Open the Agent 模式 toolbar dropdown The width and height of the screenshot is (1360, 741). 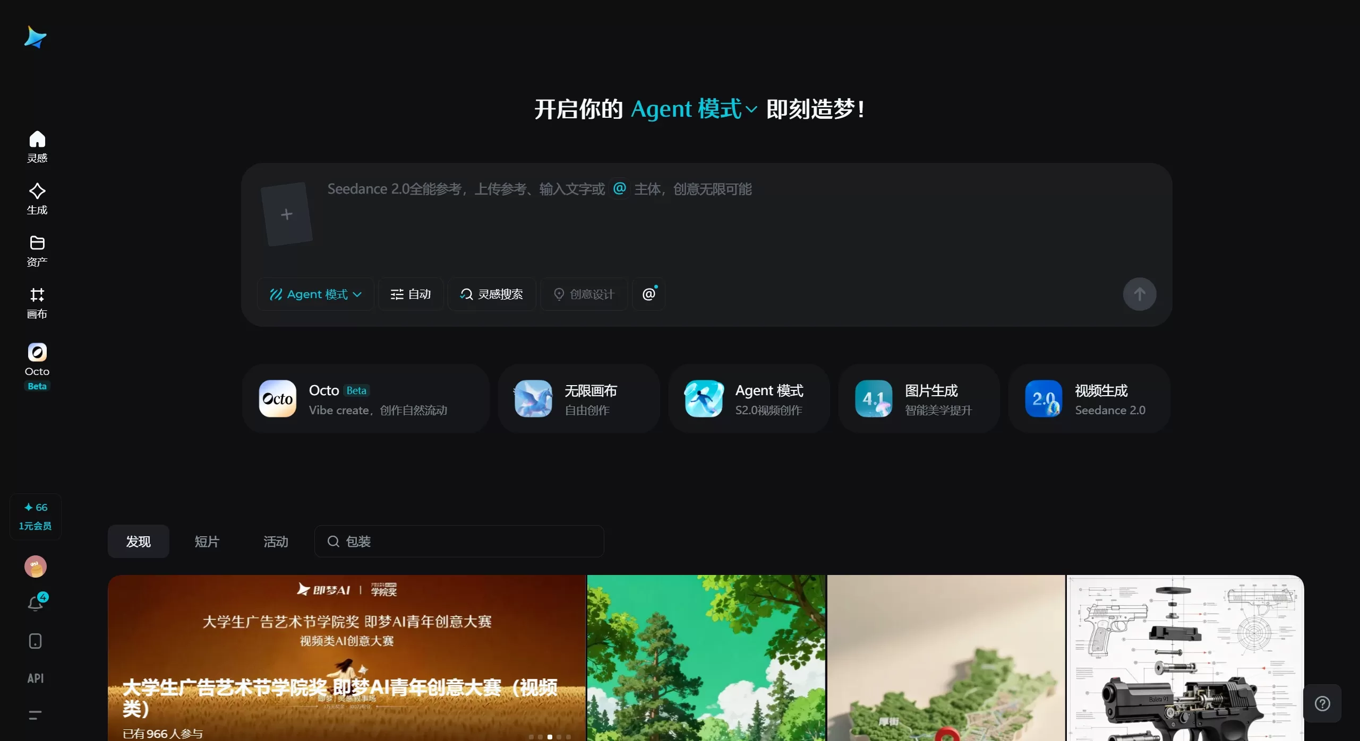[x=316, y=294]
